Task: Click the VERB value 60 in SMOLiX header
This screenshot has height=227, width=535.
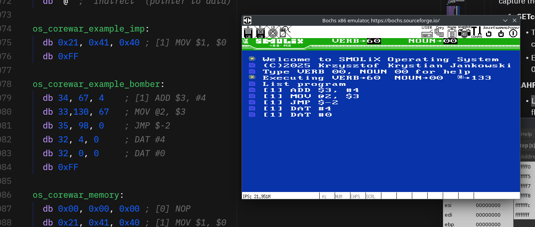Action: (x=374, y=41)
